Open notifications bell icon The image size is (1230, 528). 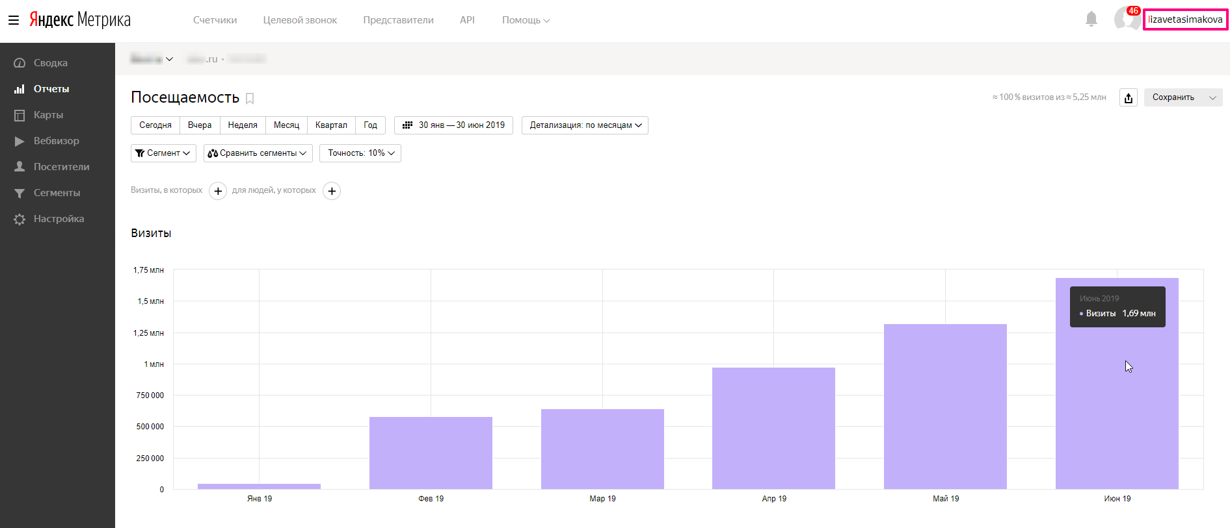[1091, 19]
